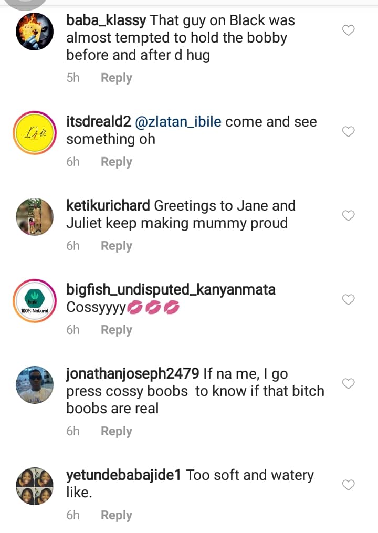Reply to itsdreald2's comment
Viewport: 378px width, 533px height.
click(x=116, y=162)
